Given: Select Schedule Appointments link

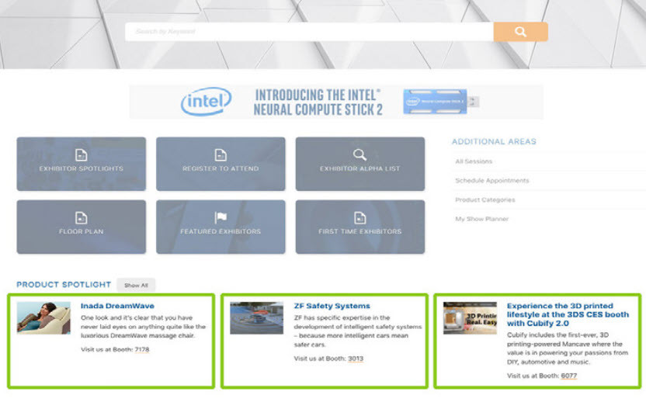Looking at the screenshot, I should point(491,181).
